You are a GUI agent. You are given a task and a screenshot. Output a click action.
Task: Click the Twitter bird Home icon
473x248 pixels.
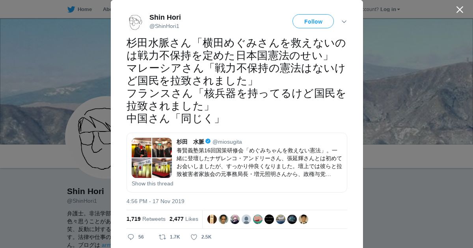pyautogui.click(x=71, y=9)
